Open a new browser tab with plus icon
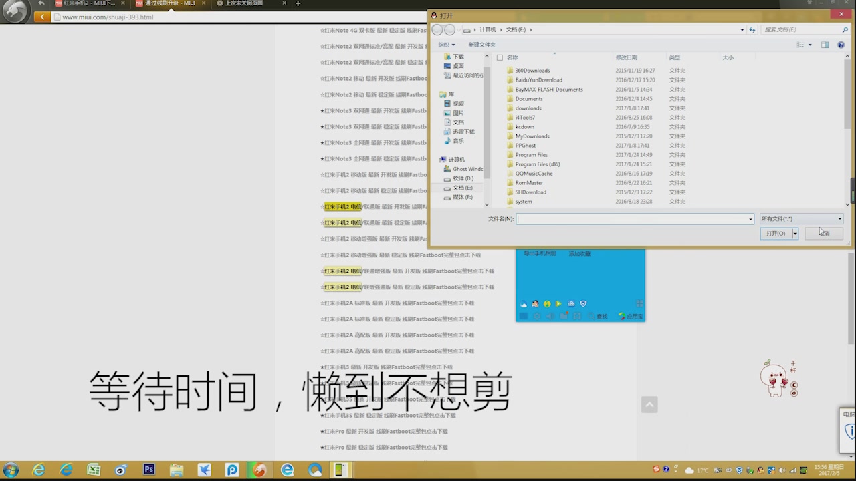Image resolution: width=856 pixels, height=481 pixels. click(298, 3)
